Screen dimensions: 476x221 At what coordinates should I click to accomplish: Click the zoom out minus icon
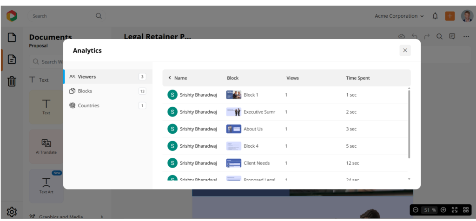(416, 210)
